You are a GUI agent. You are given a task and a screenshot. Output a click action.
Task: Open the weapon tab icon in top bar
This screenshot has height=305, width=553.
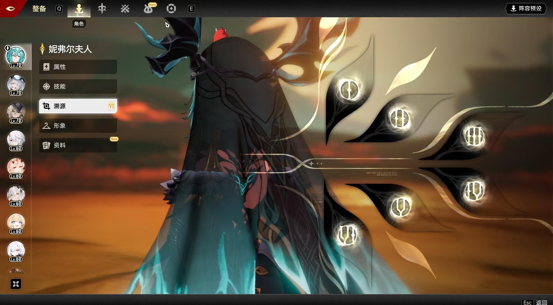coord(102,9)
